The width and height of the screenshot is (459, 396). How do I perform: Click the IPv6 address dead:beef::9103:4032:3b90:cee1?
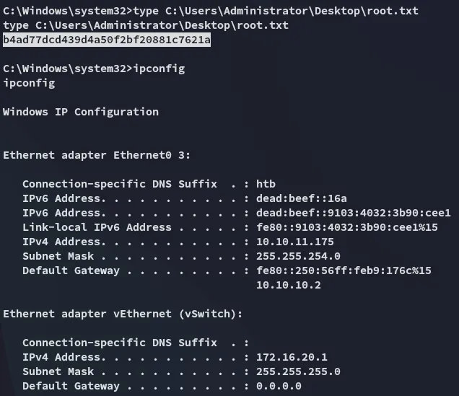(x=353, y=213)
